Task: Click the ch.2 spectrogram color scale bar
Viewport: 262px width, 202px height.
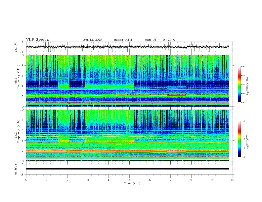Action: [239, 139]
